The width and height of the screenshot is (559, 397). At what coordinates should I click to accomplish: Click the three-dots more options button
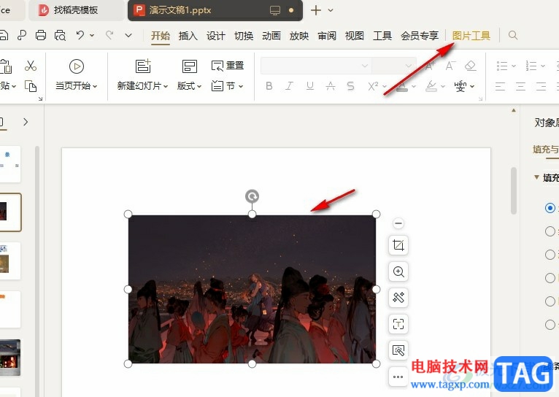398,377
